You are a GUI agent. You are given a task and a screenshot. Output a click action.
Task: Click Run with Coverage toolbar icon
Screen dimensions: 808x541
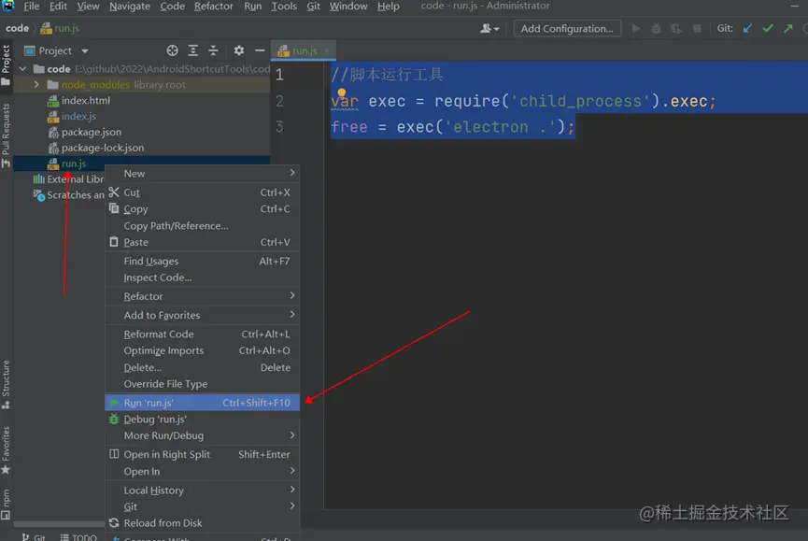coord(676,28)
